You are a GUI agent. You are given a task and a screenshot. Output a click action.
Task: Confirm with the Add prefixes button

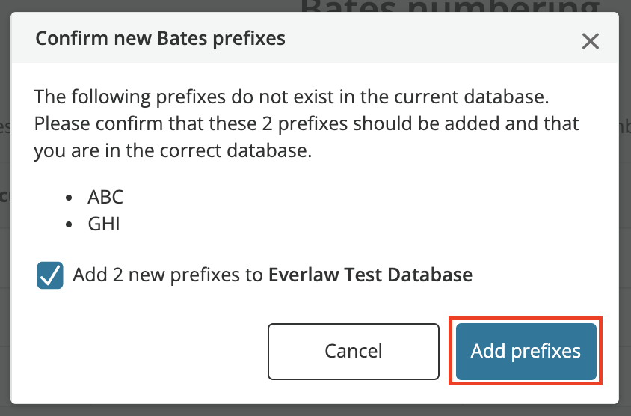click(526, 351)
